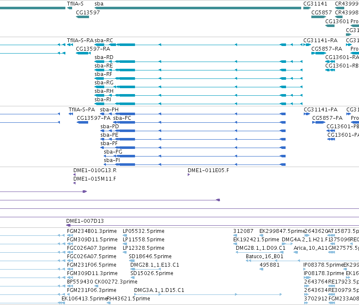Select the sba-RG transcript label

104,82
